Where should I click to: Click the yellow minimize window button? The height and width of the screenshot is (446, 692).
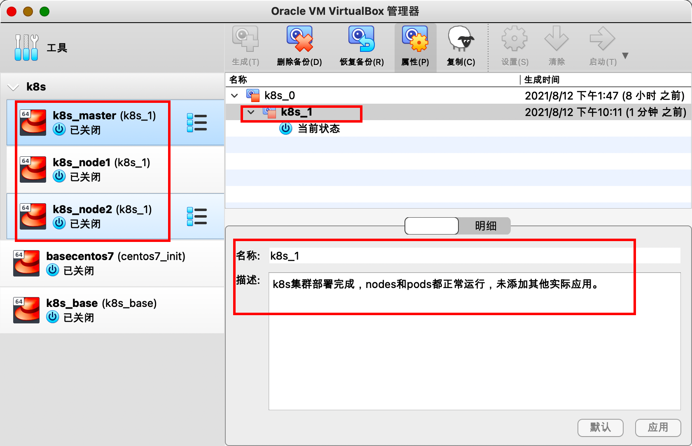(x=28, y=12)
